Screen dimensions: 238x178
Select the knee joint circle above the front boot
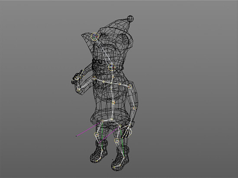[116, 140]
